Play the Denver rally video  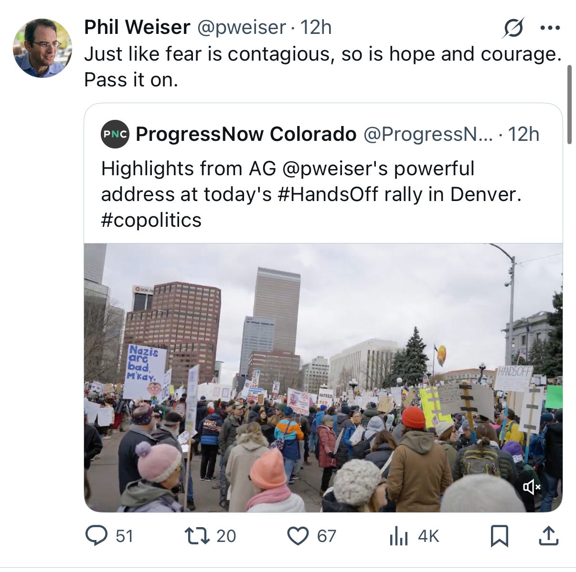coord(323,378)
